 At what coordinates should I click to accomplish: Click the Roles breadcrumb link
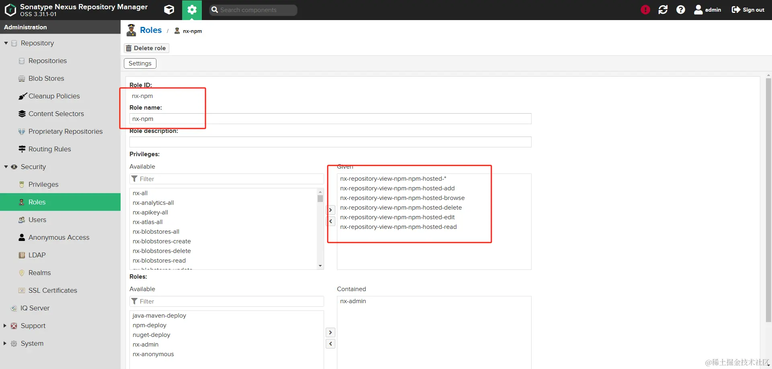151,30
